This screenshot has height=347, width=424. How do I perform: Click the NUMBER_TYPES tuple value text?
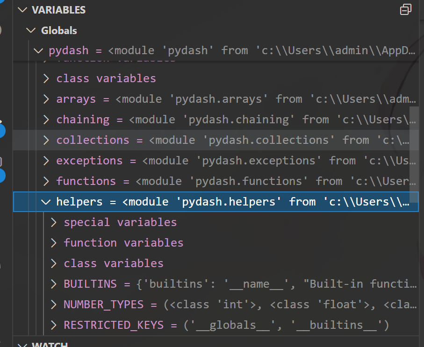tap(290, 305)
